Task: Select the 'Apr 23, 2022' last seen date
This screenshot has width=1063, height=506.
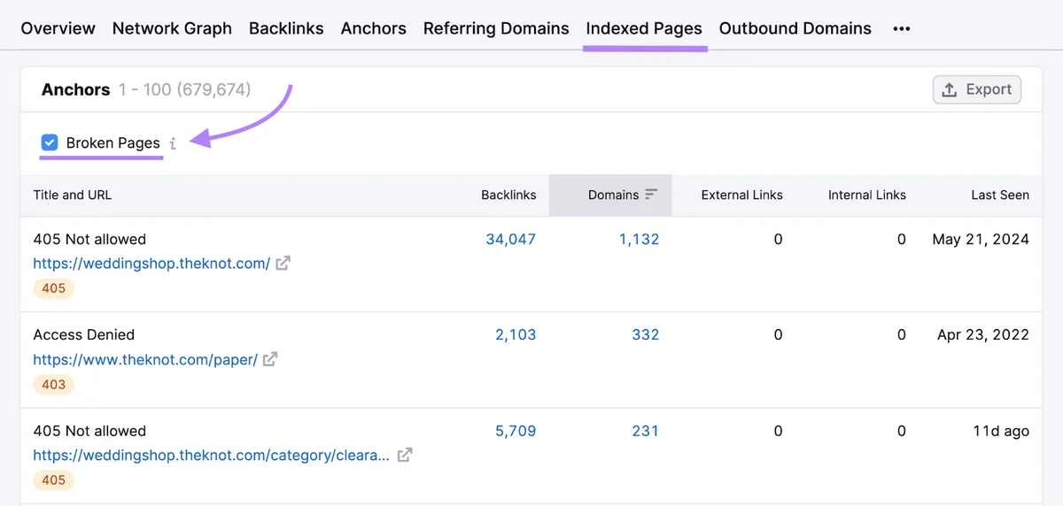Action: 983,334
